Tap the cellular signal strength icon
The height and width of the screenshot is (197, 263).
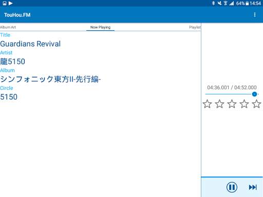pyautogui.click(x=232, y=3)
